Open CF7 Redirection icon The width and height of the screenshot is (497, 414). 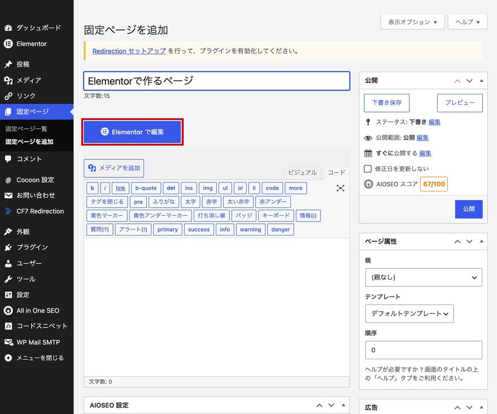8,211
